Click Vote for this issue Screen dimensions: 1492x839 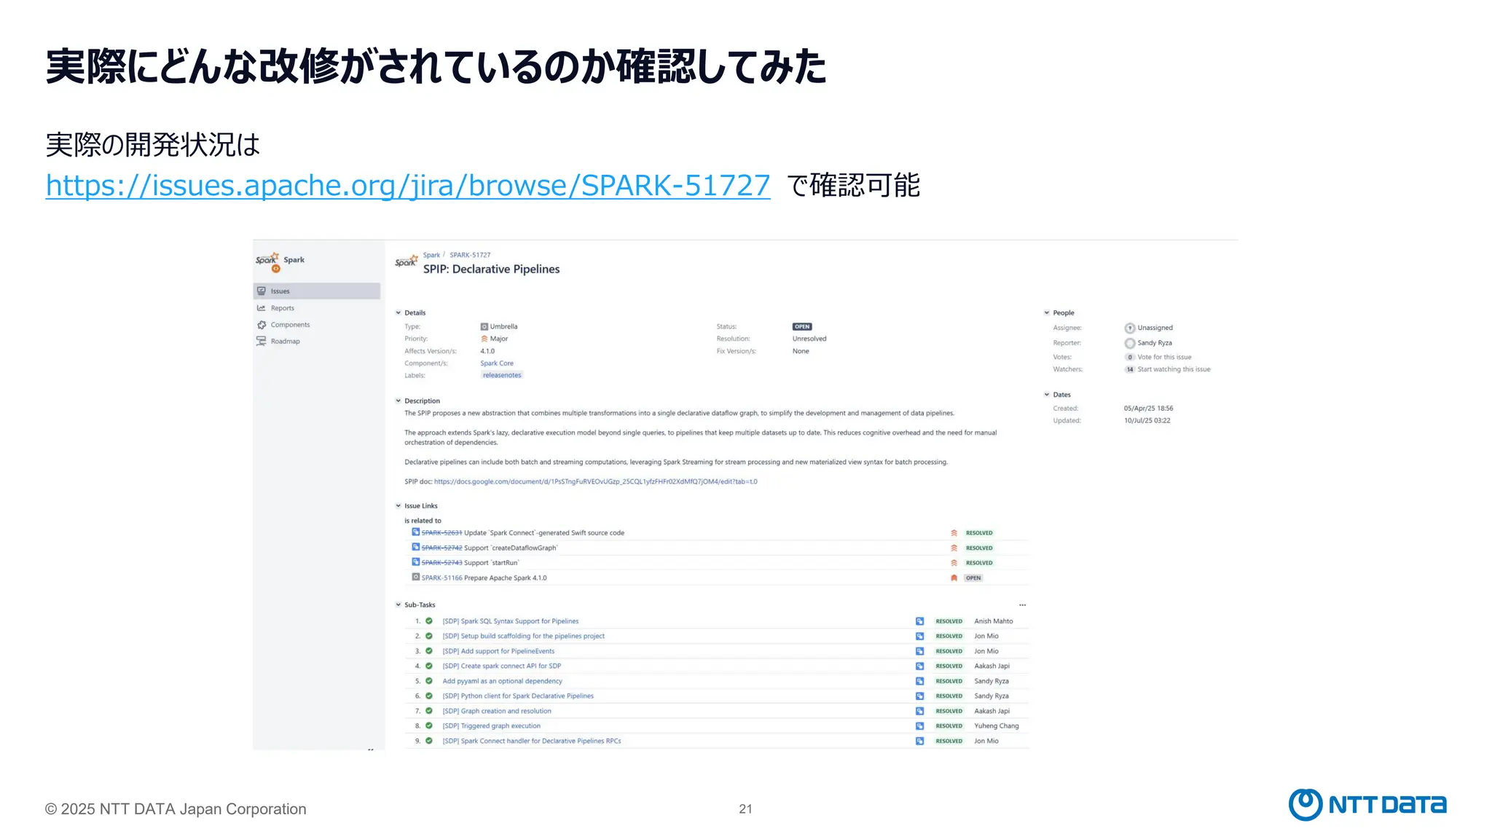click(1164, 357)
